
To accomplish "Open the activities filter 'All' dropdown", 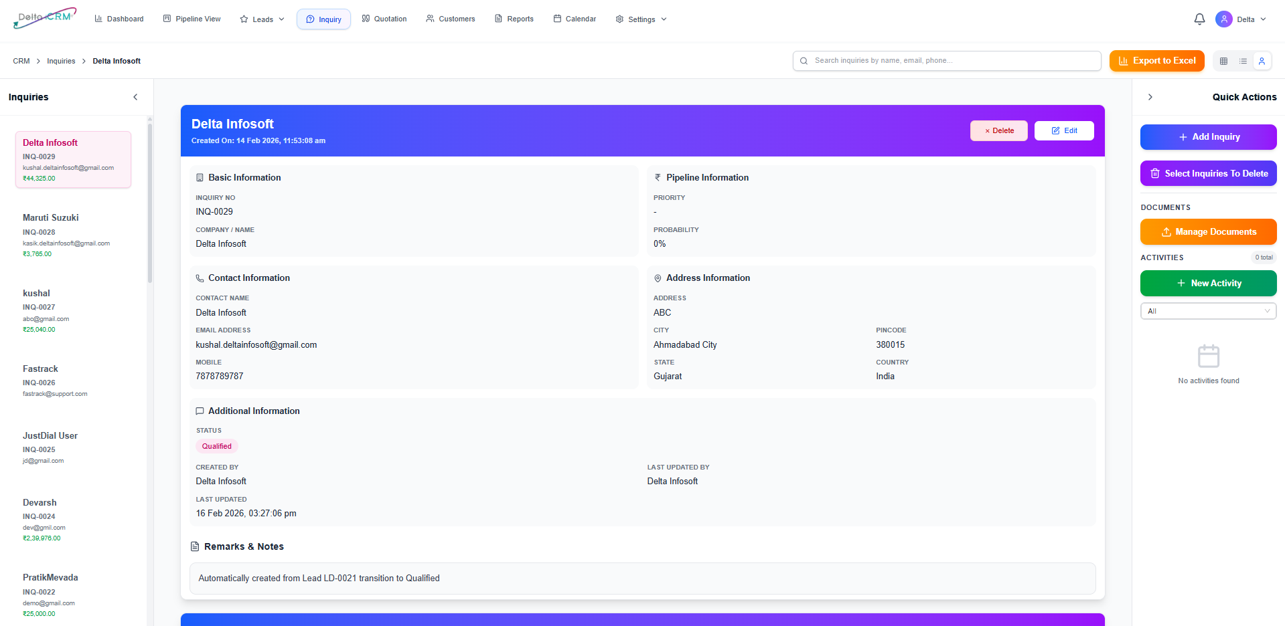I will [x=1208, y=311].
